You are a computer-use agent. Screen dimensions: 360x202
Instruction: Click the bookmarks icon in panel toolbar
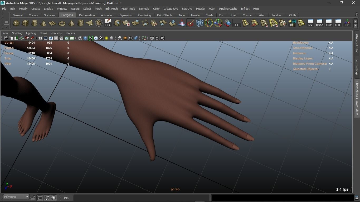[x=16, y=38]
